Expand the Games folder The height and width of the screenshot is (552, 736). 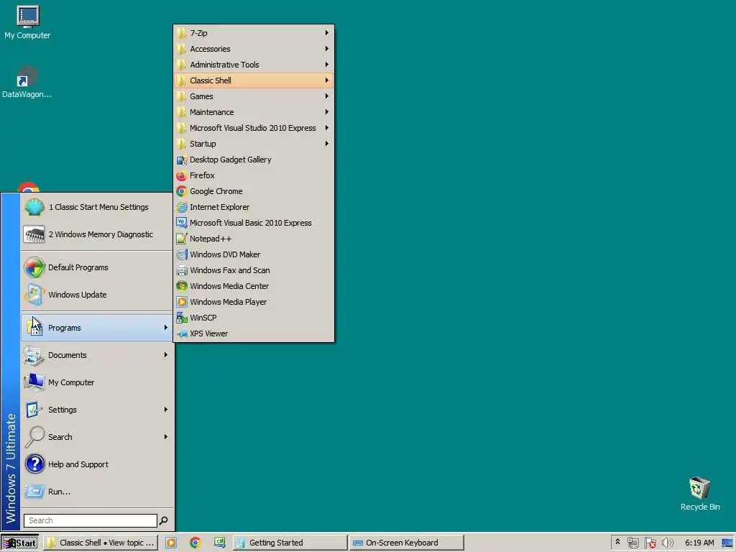tap(254, 96)
